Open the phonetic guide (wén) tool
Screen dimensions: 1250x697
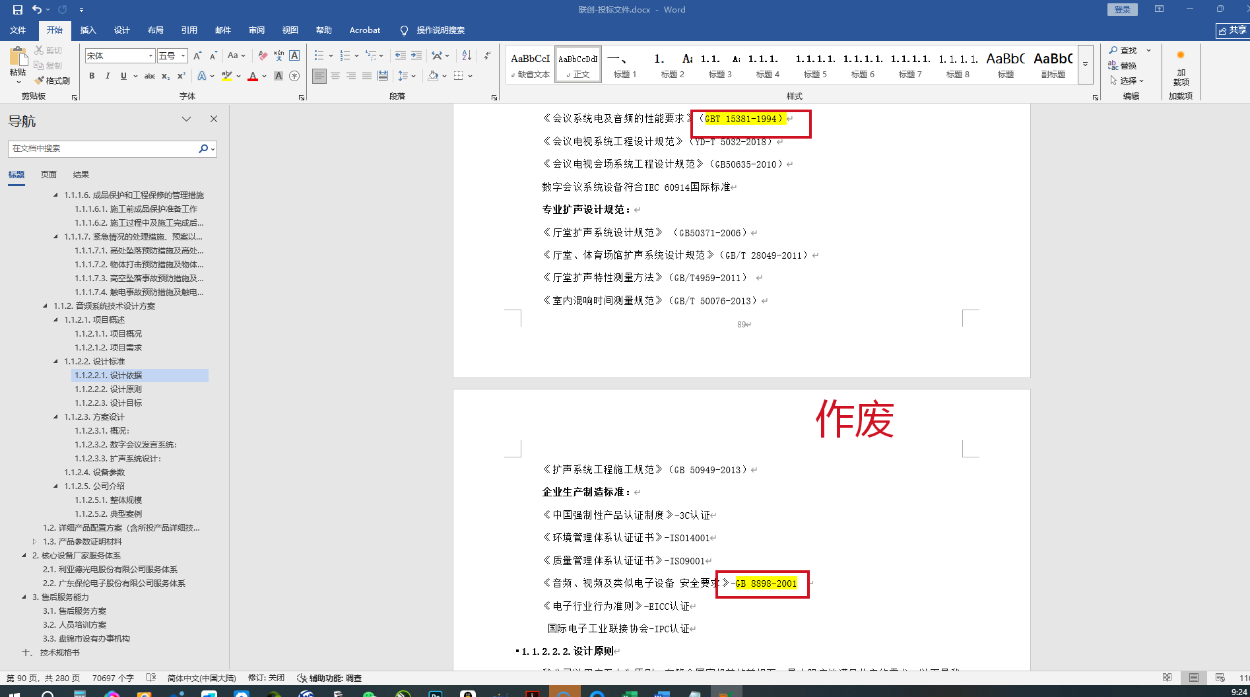pyautogui.click(x=279, y=56)
